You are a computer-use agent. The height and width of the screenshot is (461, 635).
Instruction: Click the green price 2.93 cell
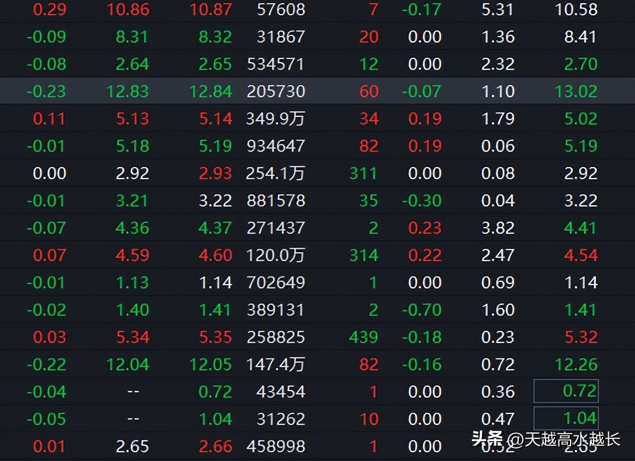216,173
